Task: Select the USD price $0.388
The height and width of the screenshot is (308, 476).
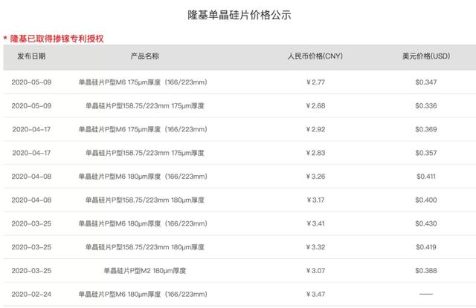Action: point(426,270)
